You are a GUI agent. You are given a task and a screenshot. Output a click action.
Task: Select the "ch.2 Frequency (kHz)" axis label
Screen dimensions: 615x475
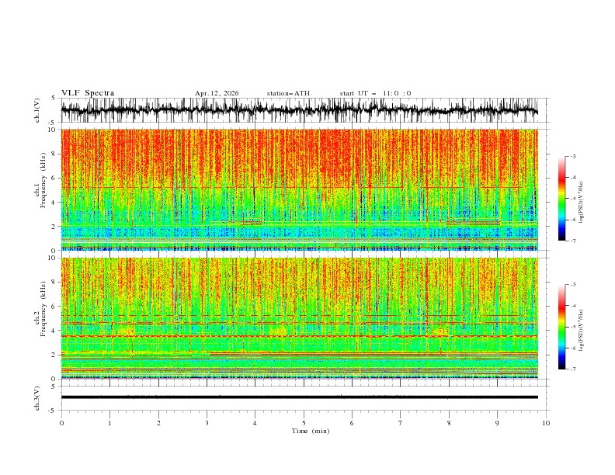[40, 309]
